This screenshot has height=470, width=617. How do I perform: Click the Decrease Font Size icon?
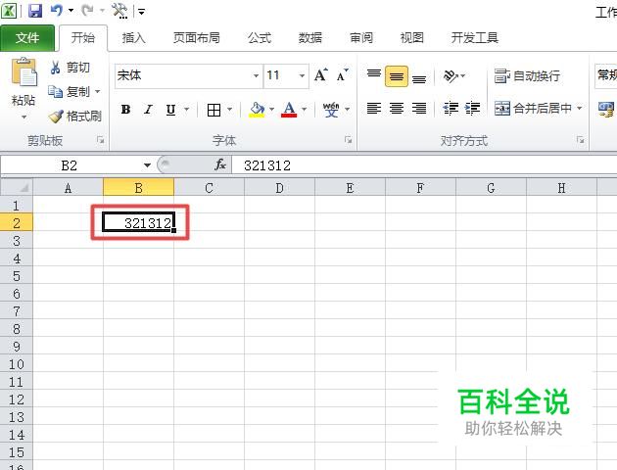tap(342, 74)
